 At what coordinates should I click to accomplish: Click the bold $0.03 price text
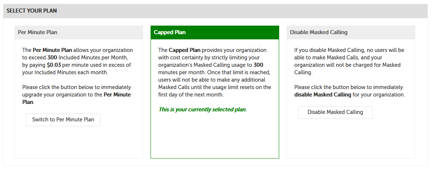pos(54,65)
